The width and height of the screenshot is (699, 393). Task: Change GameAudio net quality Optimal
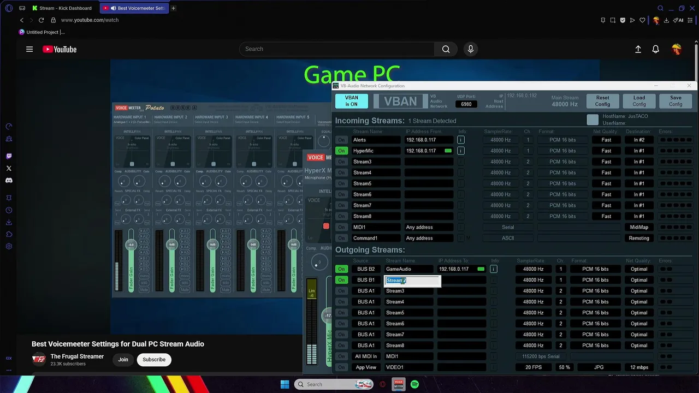point(639,269)
